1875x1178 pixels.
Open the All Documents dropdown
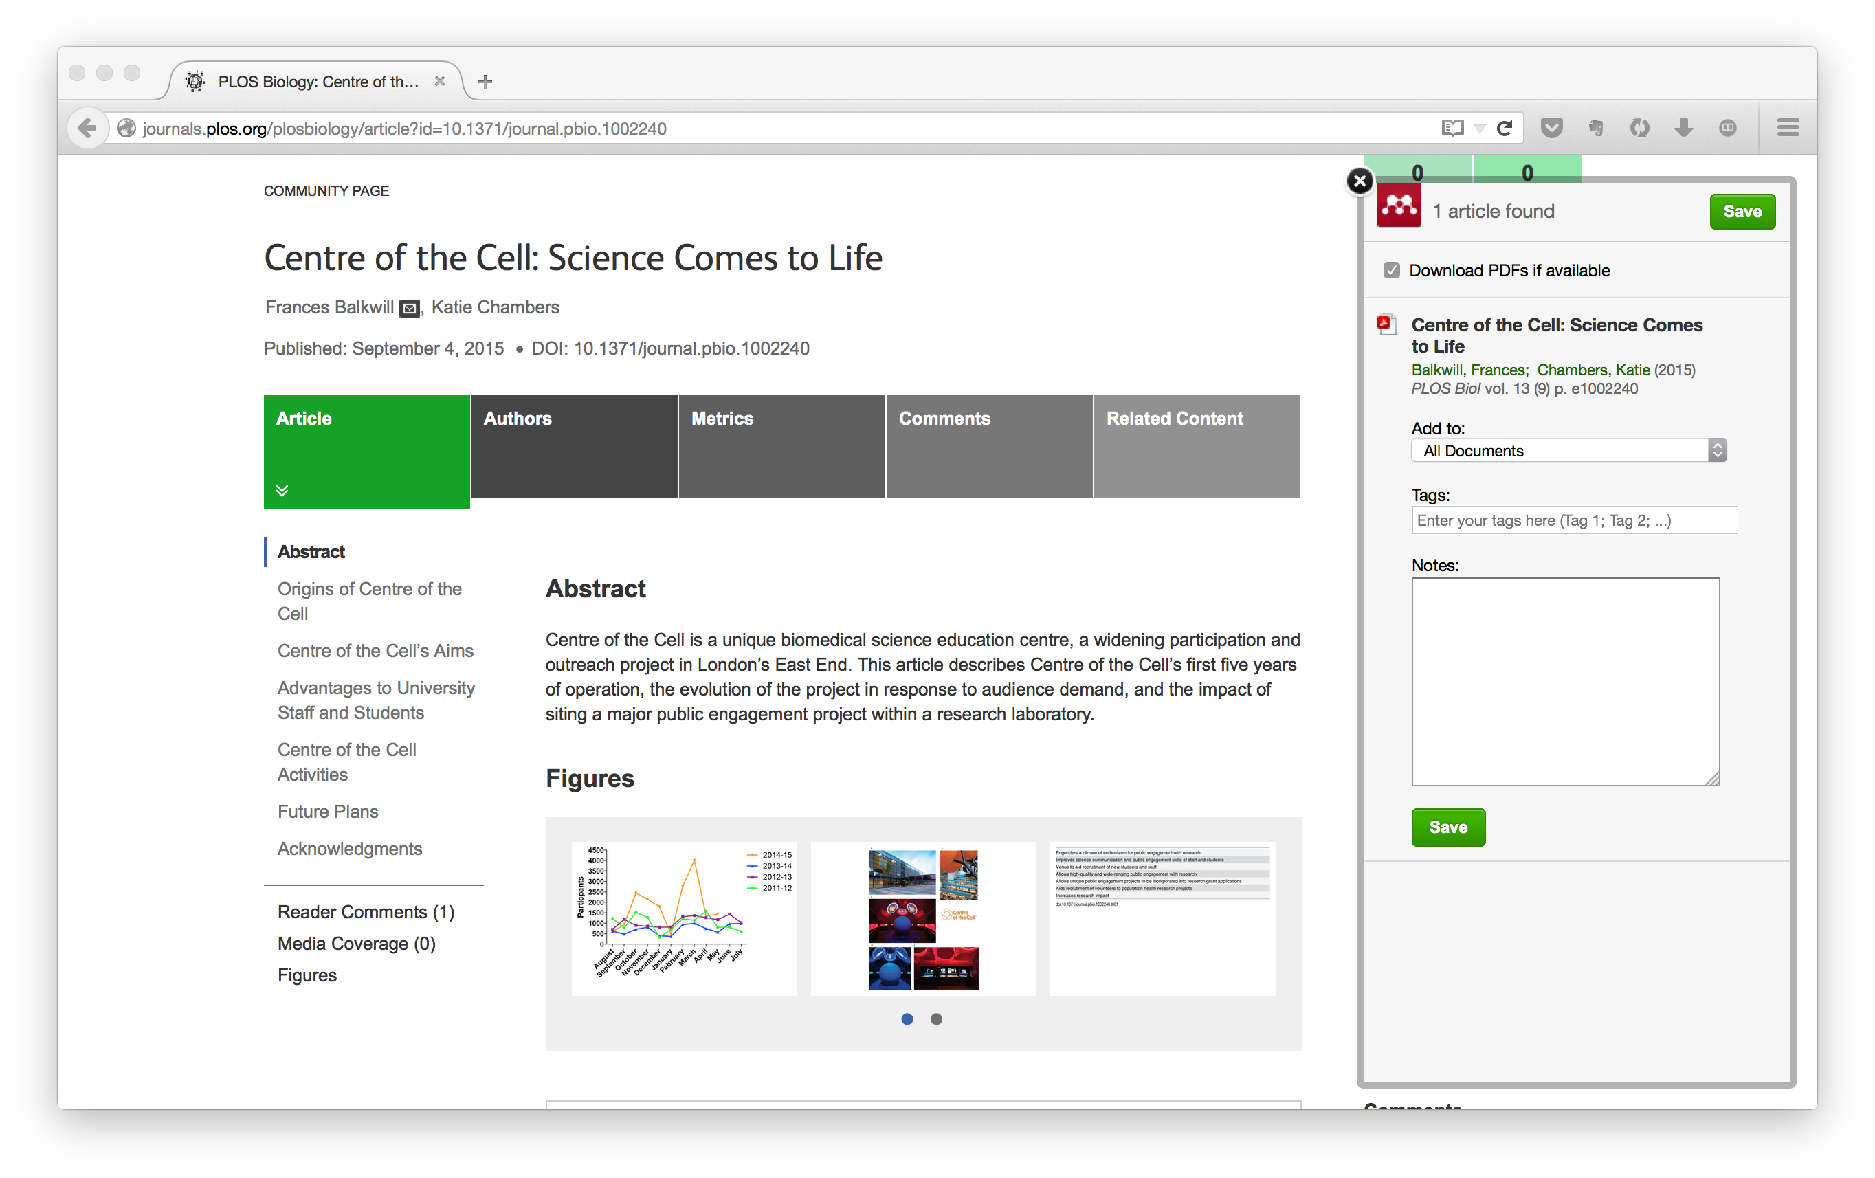click(x=1568, y=451)
